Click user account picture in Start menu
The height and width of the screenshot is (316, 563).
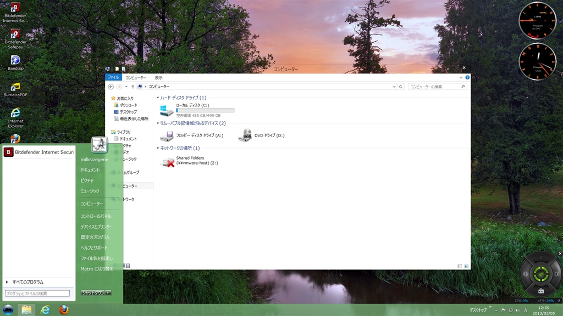100,144
